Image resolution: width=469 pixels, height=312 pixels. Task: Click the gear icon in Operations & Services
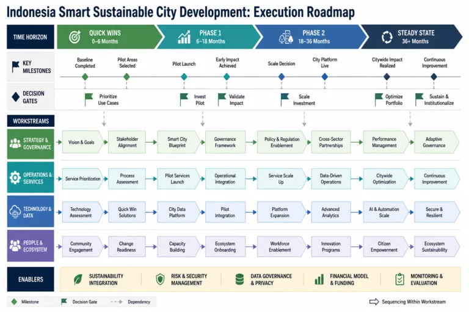15,178
